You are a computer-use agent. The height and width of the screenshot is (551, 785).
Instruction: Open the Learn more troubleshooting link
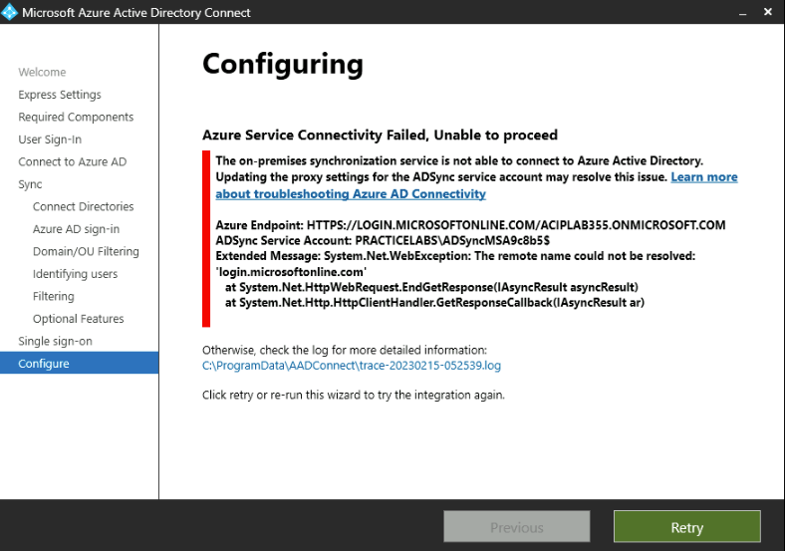(x=476, y=185)
